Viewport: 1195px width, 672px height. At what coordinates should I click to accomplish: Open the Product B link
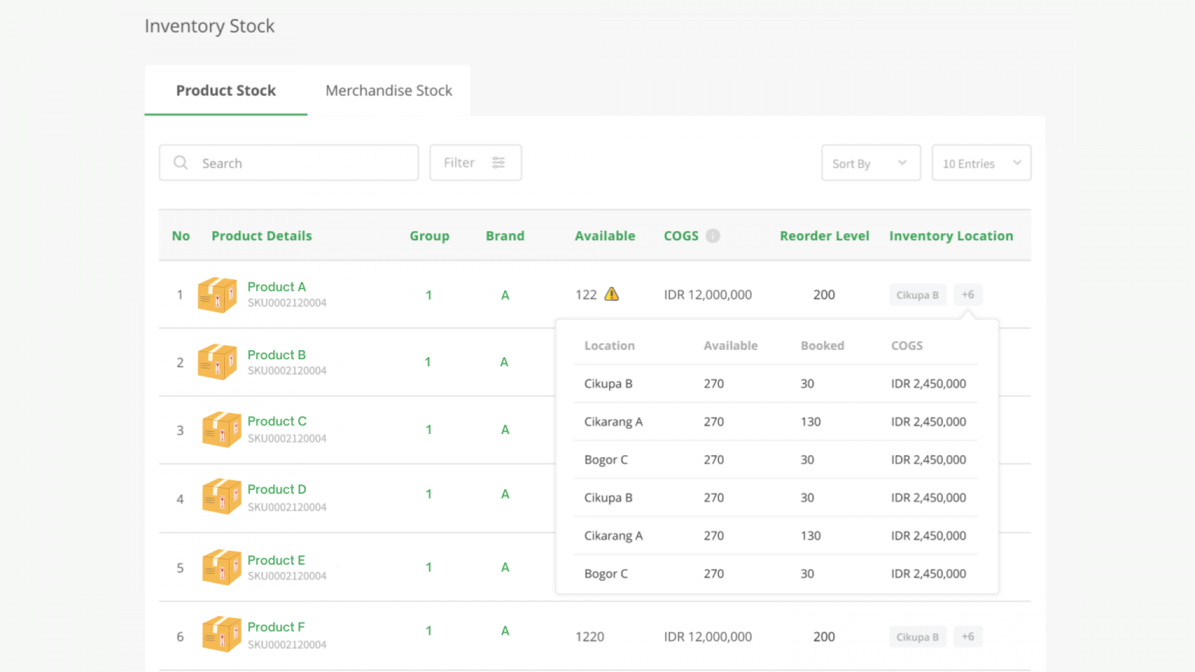276,355
